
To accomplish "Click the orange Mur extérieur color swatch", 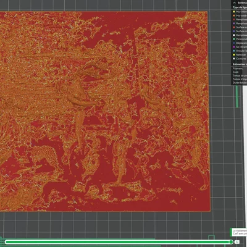I will coord(234,15).
